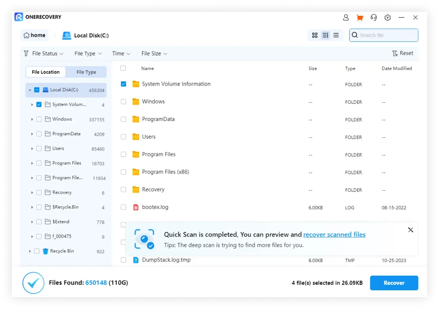
Task: Switch to simple list view
Action: (336, 35)
